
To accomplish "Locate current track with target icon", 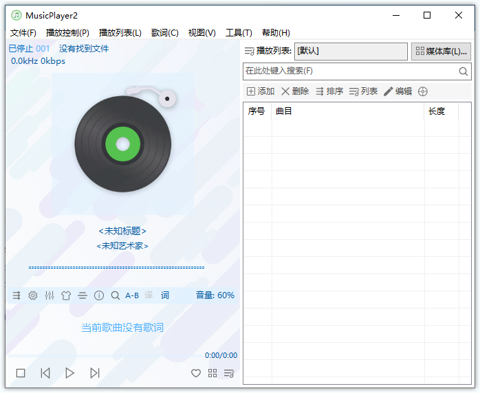I will tap(423, 91).
